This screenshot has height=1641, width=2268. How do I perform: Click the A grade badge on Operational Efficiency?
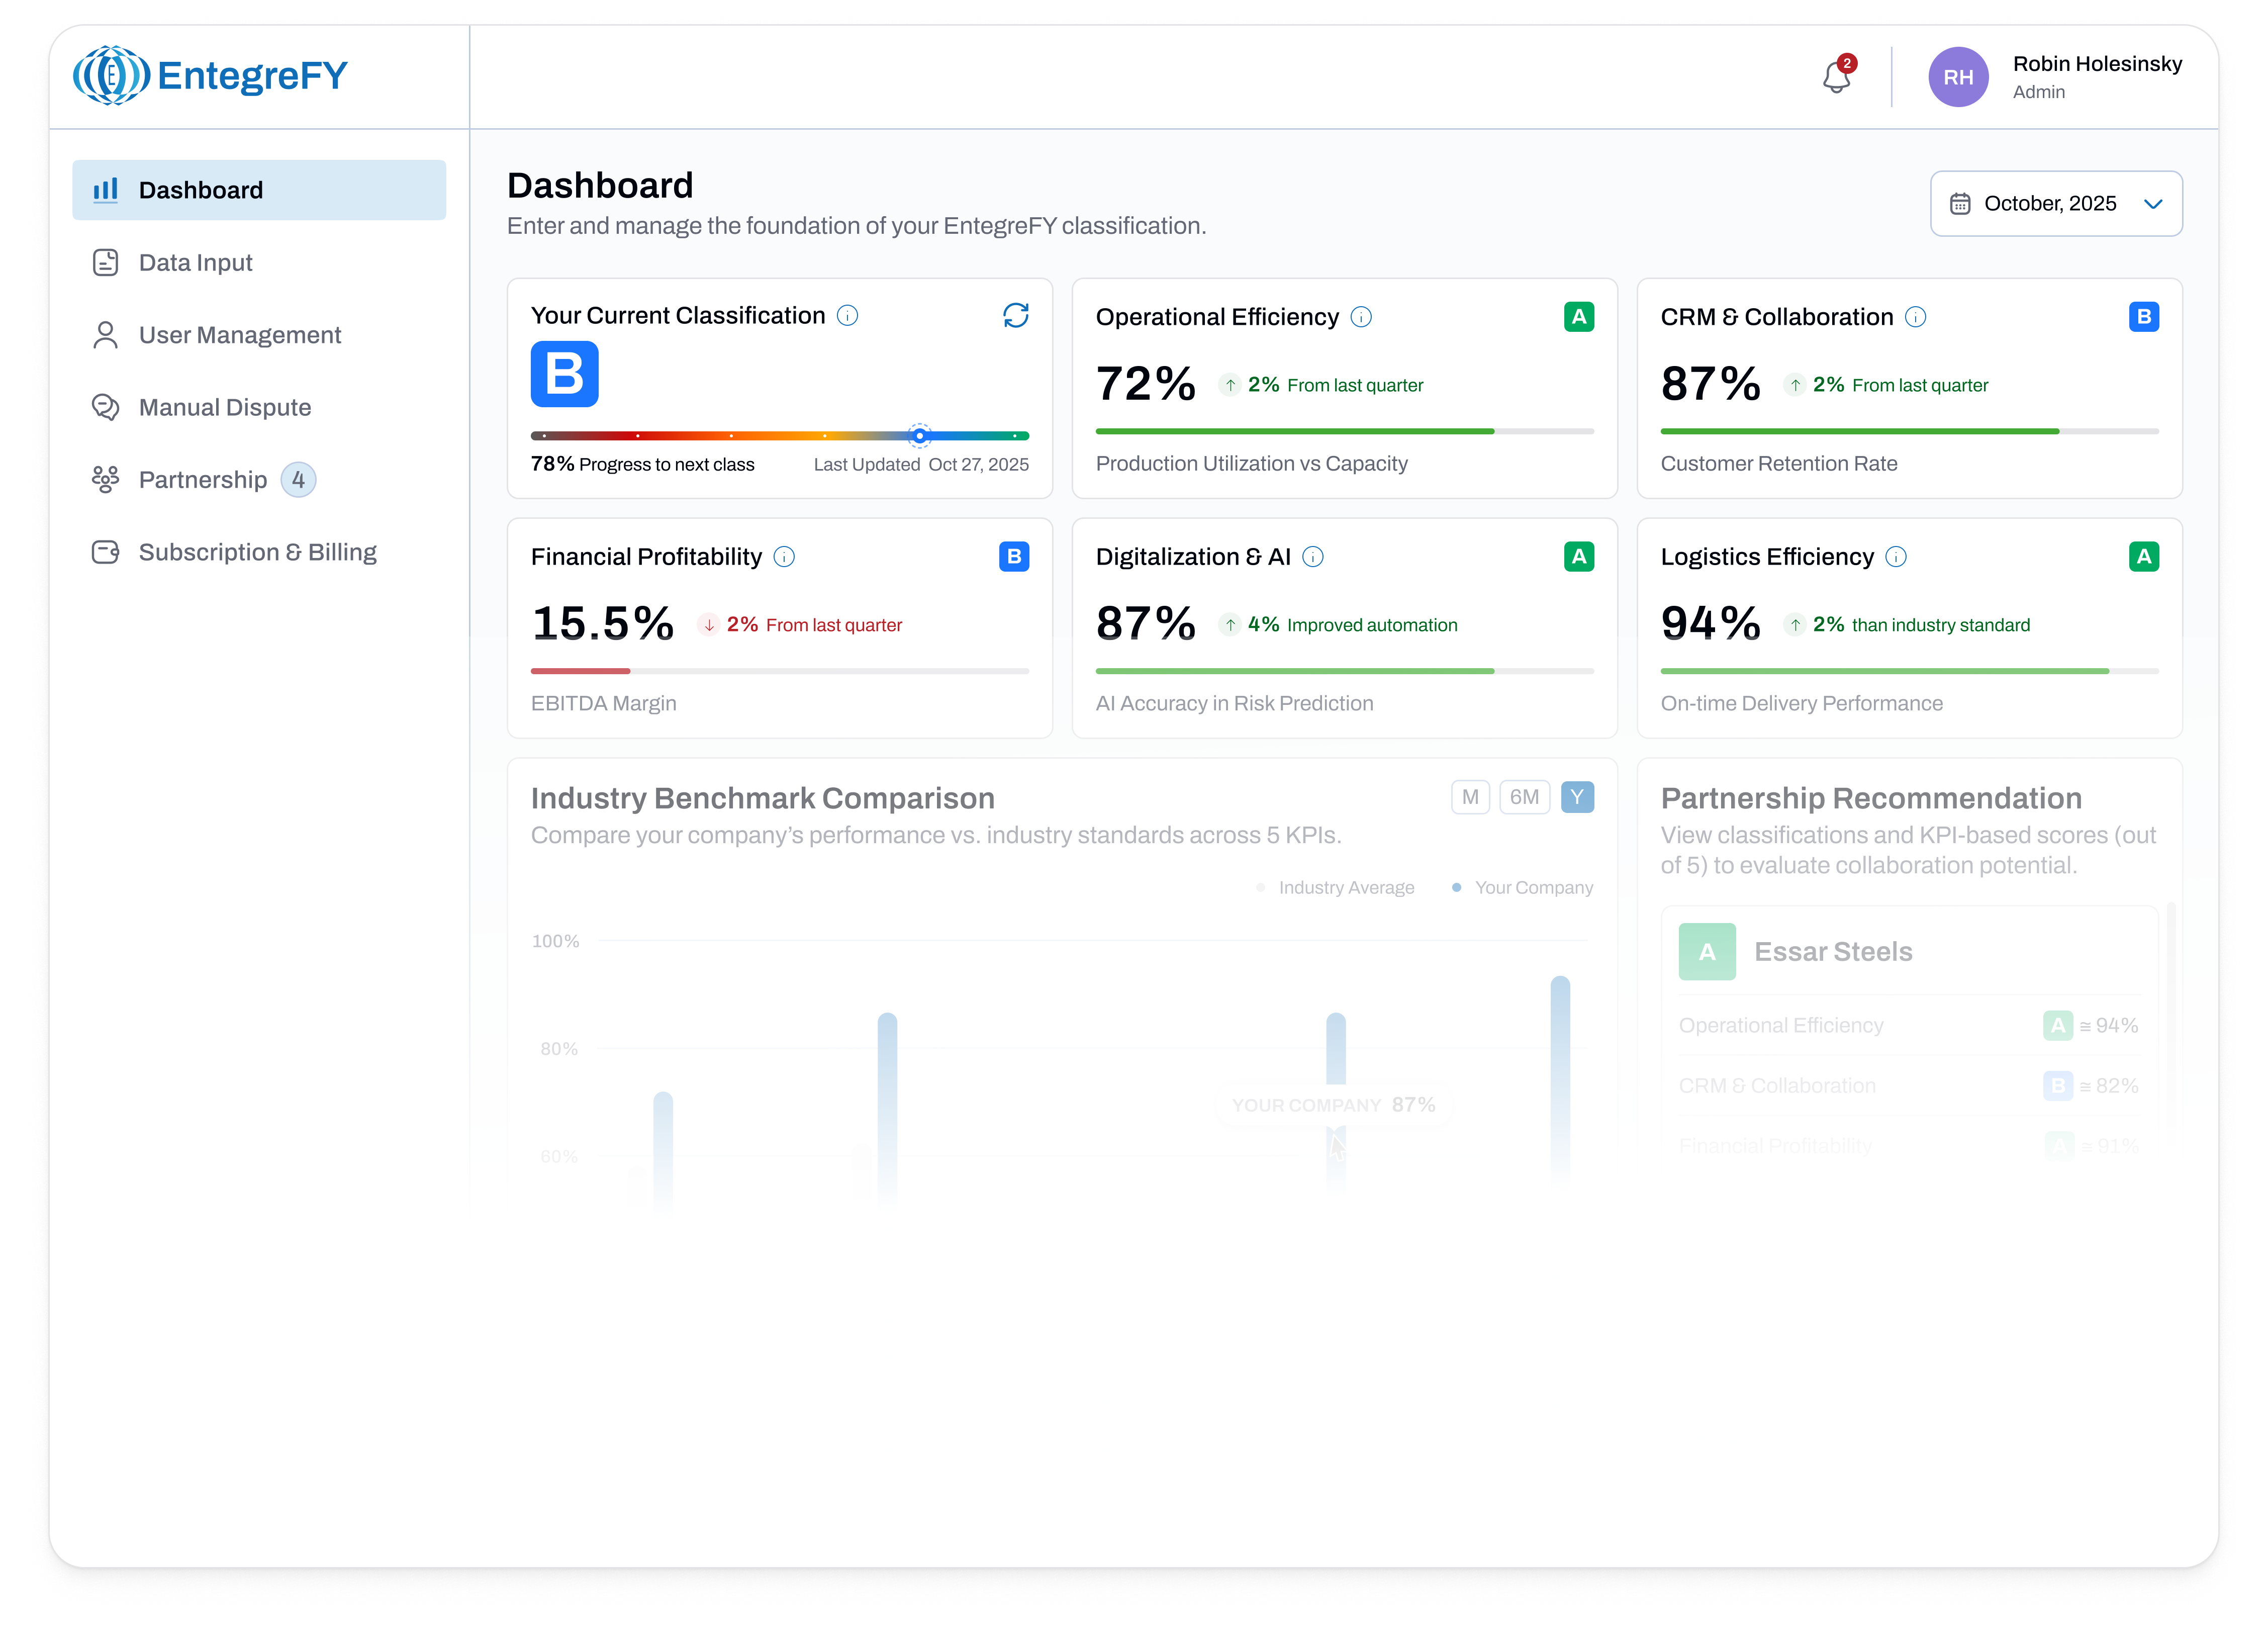[x=1578, y=317]
